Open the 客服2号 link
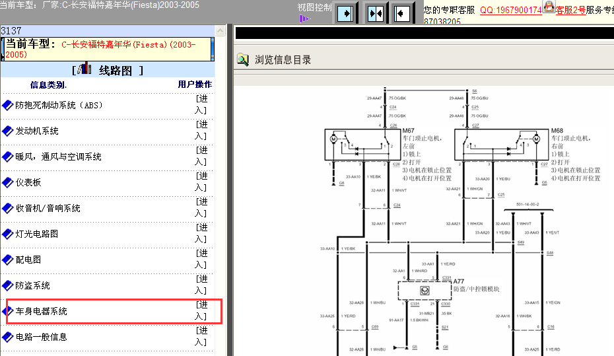Screen dimensions: 614x356 click(x=570, y=10)
